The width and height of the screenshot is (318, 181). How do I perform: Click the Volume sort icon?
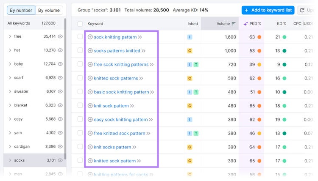(x=234, y=24)
